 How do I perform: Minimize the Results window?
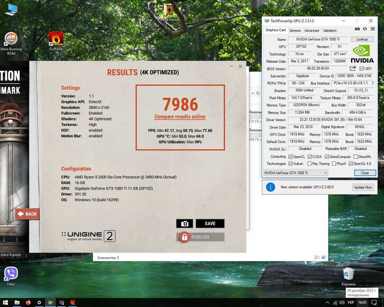point(231,66)
